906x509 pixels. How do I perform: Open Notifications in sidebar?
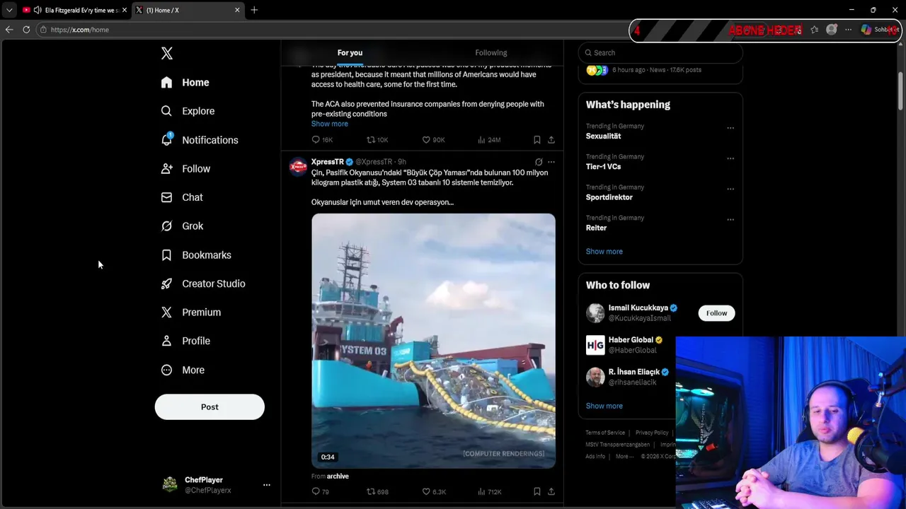[199, 140]
